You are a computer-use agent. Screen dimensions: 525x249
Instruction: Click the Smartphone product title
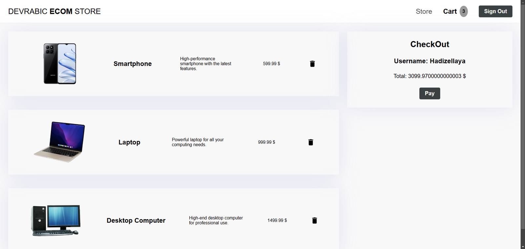[133, 64]
